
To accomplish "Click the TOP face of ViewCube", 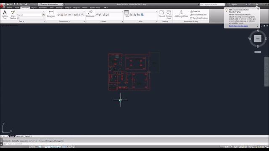I will pyautogui.click(x=258, y=39).
